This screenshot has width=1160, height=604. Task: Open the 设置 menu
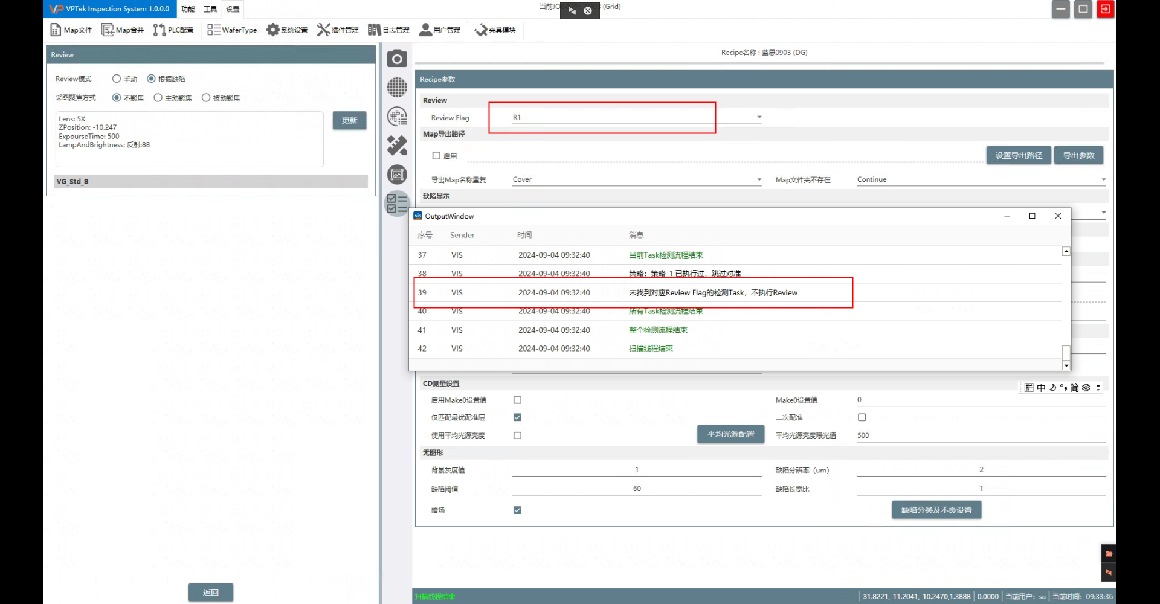[x=233, y=9]
